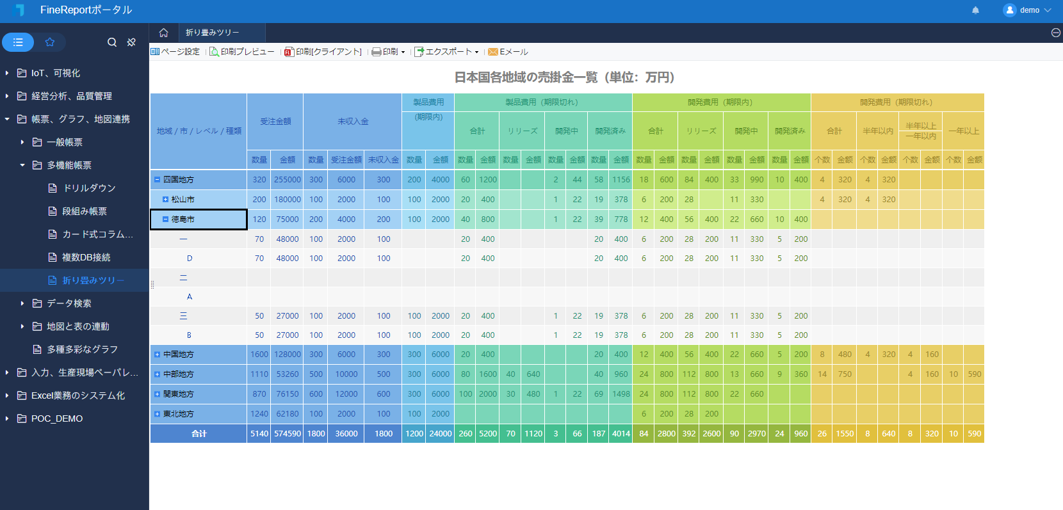Image resolution: width=1063 pixels, height=510 pixels.
Task: Go to the home tab icon
Action: pyautogui.click(x=164, y=33)
